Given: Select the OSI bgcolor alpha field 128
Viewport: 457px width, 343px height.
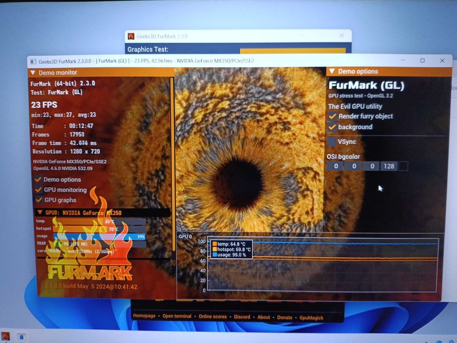Looking at the screenshot, I should pyautogui.click(x=388, y=166).
